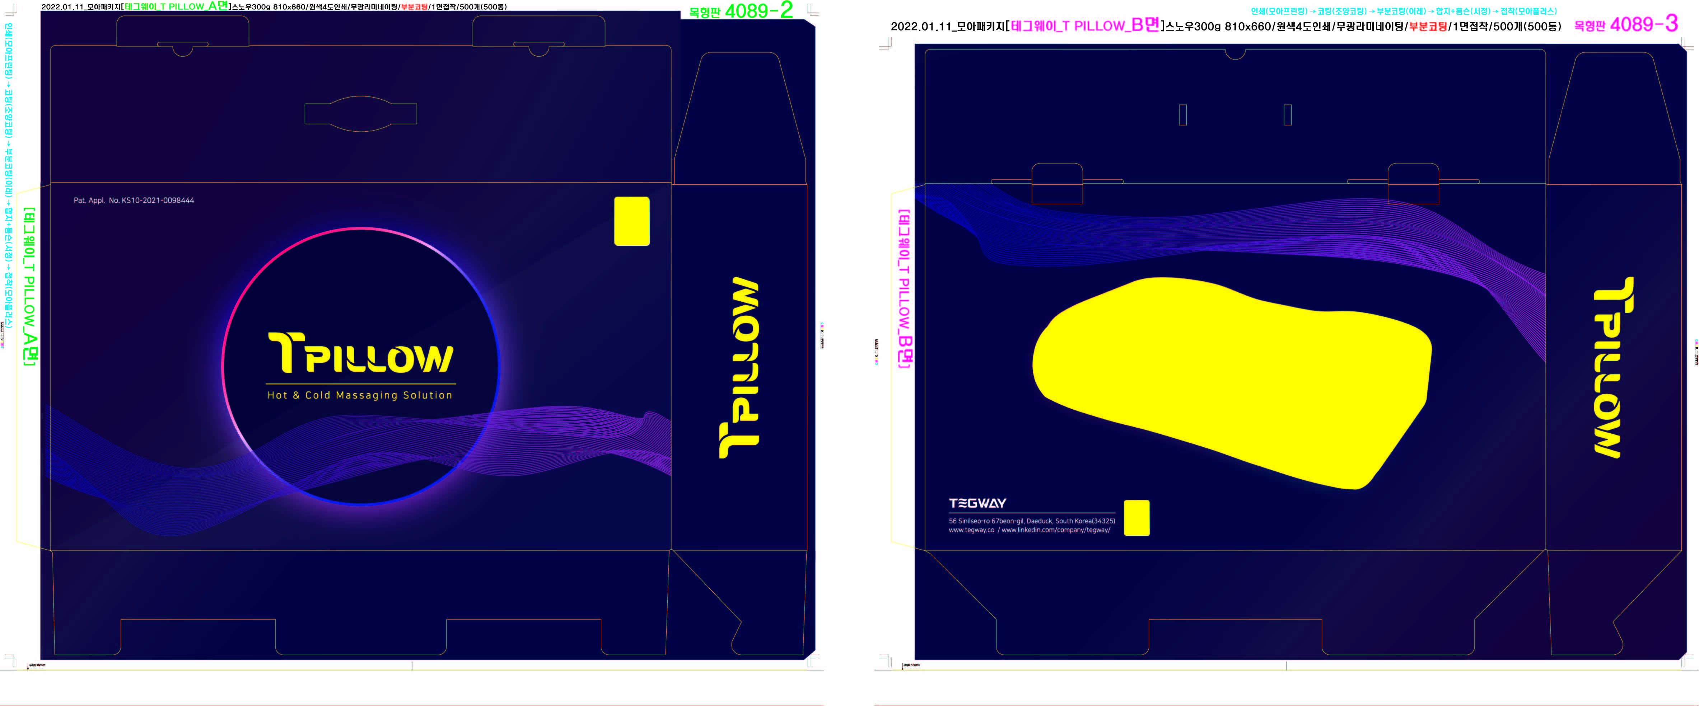
Task: Click the Hot & Cold Massaging Solution tagline
Action: tap(360, 396)
